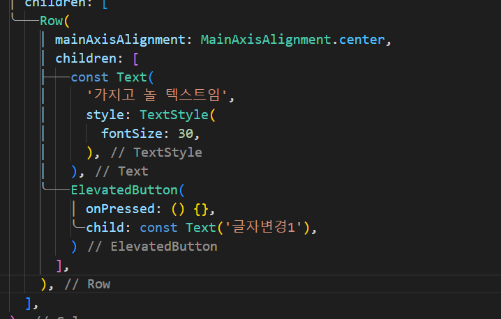Click the pink closing bracket above // Row
The image size is (501, 319).
point(59,265)
